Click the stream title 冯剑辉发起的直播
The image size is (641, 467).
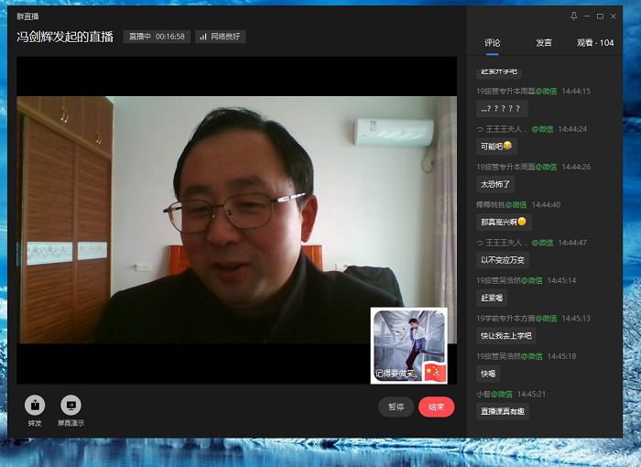tap(66, 37)
